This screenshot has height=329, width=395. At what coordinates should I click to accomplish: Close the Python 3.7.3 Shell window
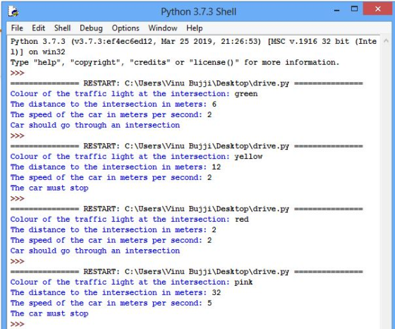coord(377,8)
